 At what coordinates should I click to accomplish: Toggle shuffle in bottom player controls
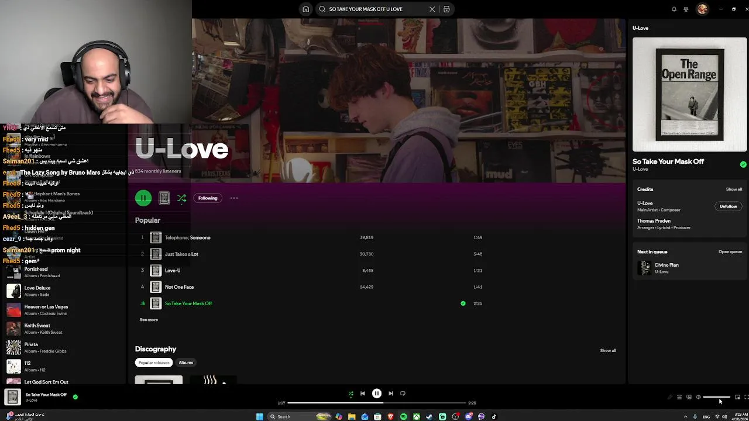(x=351, y=394)
